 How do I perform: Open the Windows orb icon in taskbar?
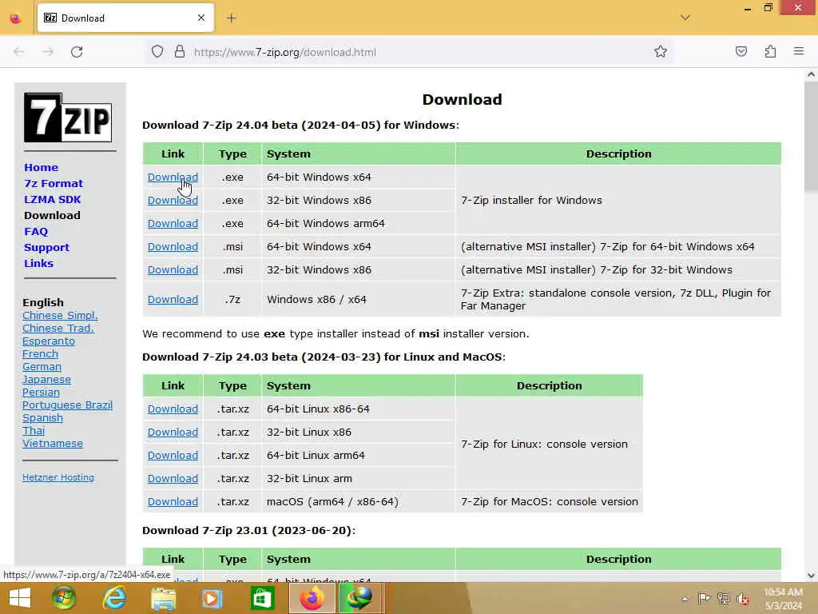coord(64,598)
